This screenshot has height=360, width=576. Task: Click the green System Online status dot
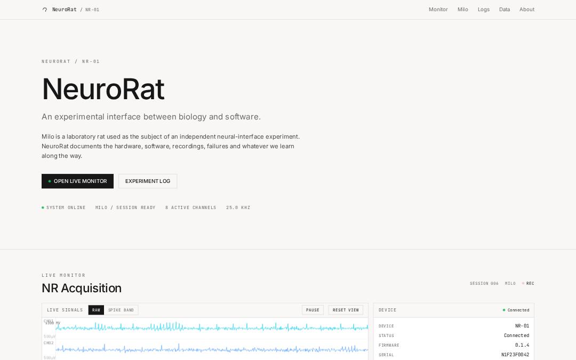pos(43,207)
